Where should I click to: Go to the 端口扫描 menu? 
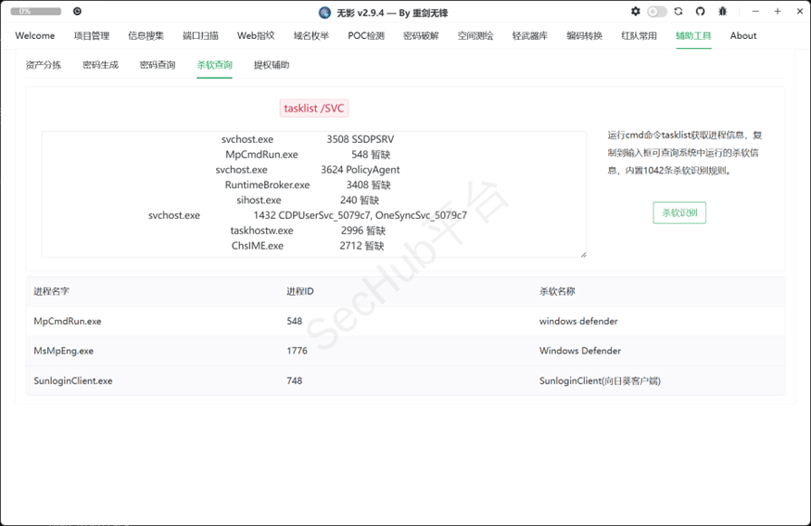(x=200, y=35)
